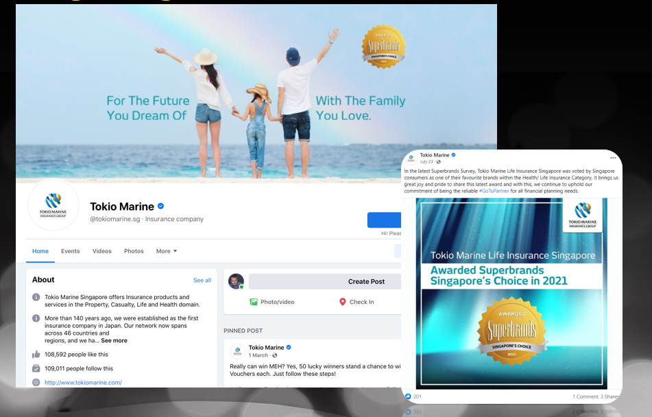Select the Check In option
The image size is (652, 417).
(357, 302)
